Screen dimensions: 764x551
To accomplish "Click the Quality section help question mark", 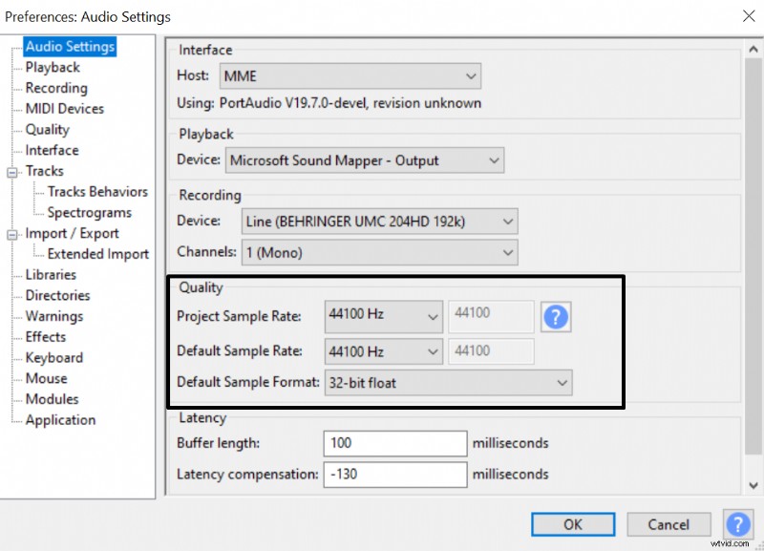I will 556,316.
